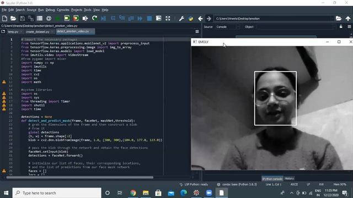This screenshot has height=198, width=353.
Task: Open the symbol finder @ icon
Action: point(49,18)
